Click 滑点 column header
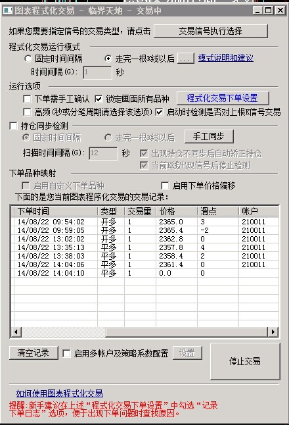The image size is (289, 425). click(218, 211)
